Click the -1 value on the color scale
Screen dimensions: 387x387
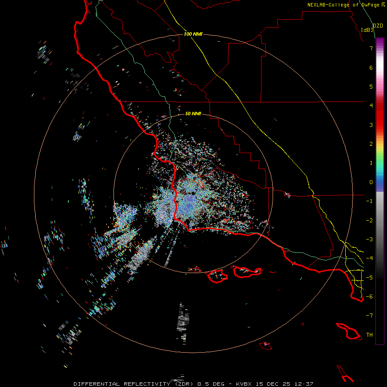click(x=369, y=201)
